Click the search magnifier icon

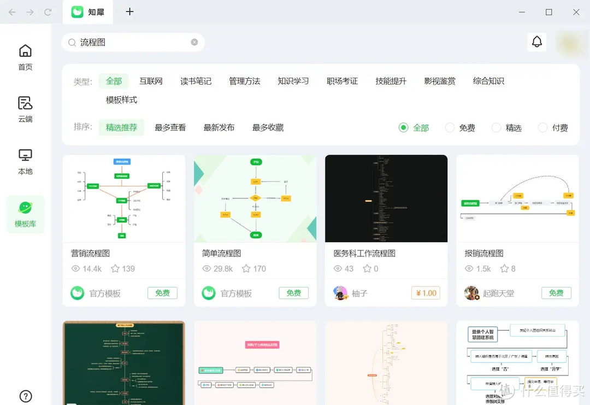pos(72,43)
